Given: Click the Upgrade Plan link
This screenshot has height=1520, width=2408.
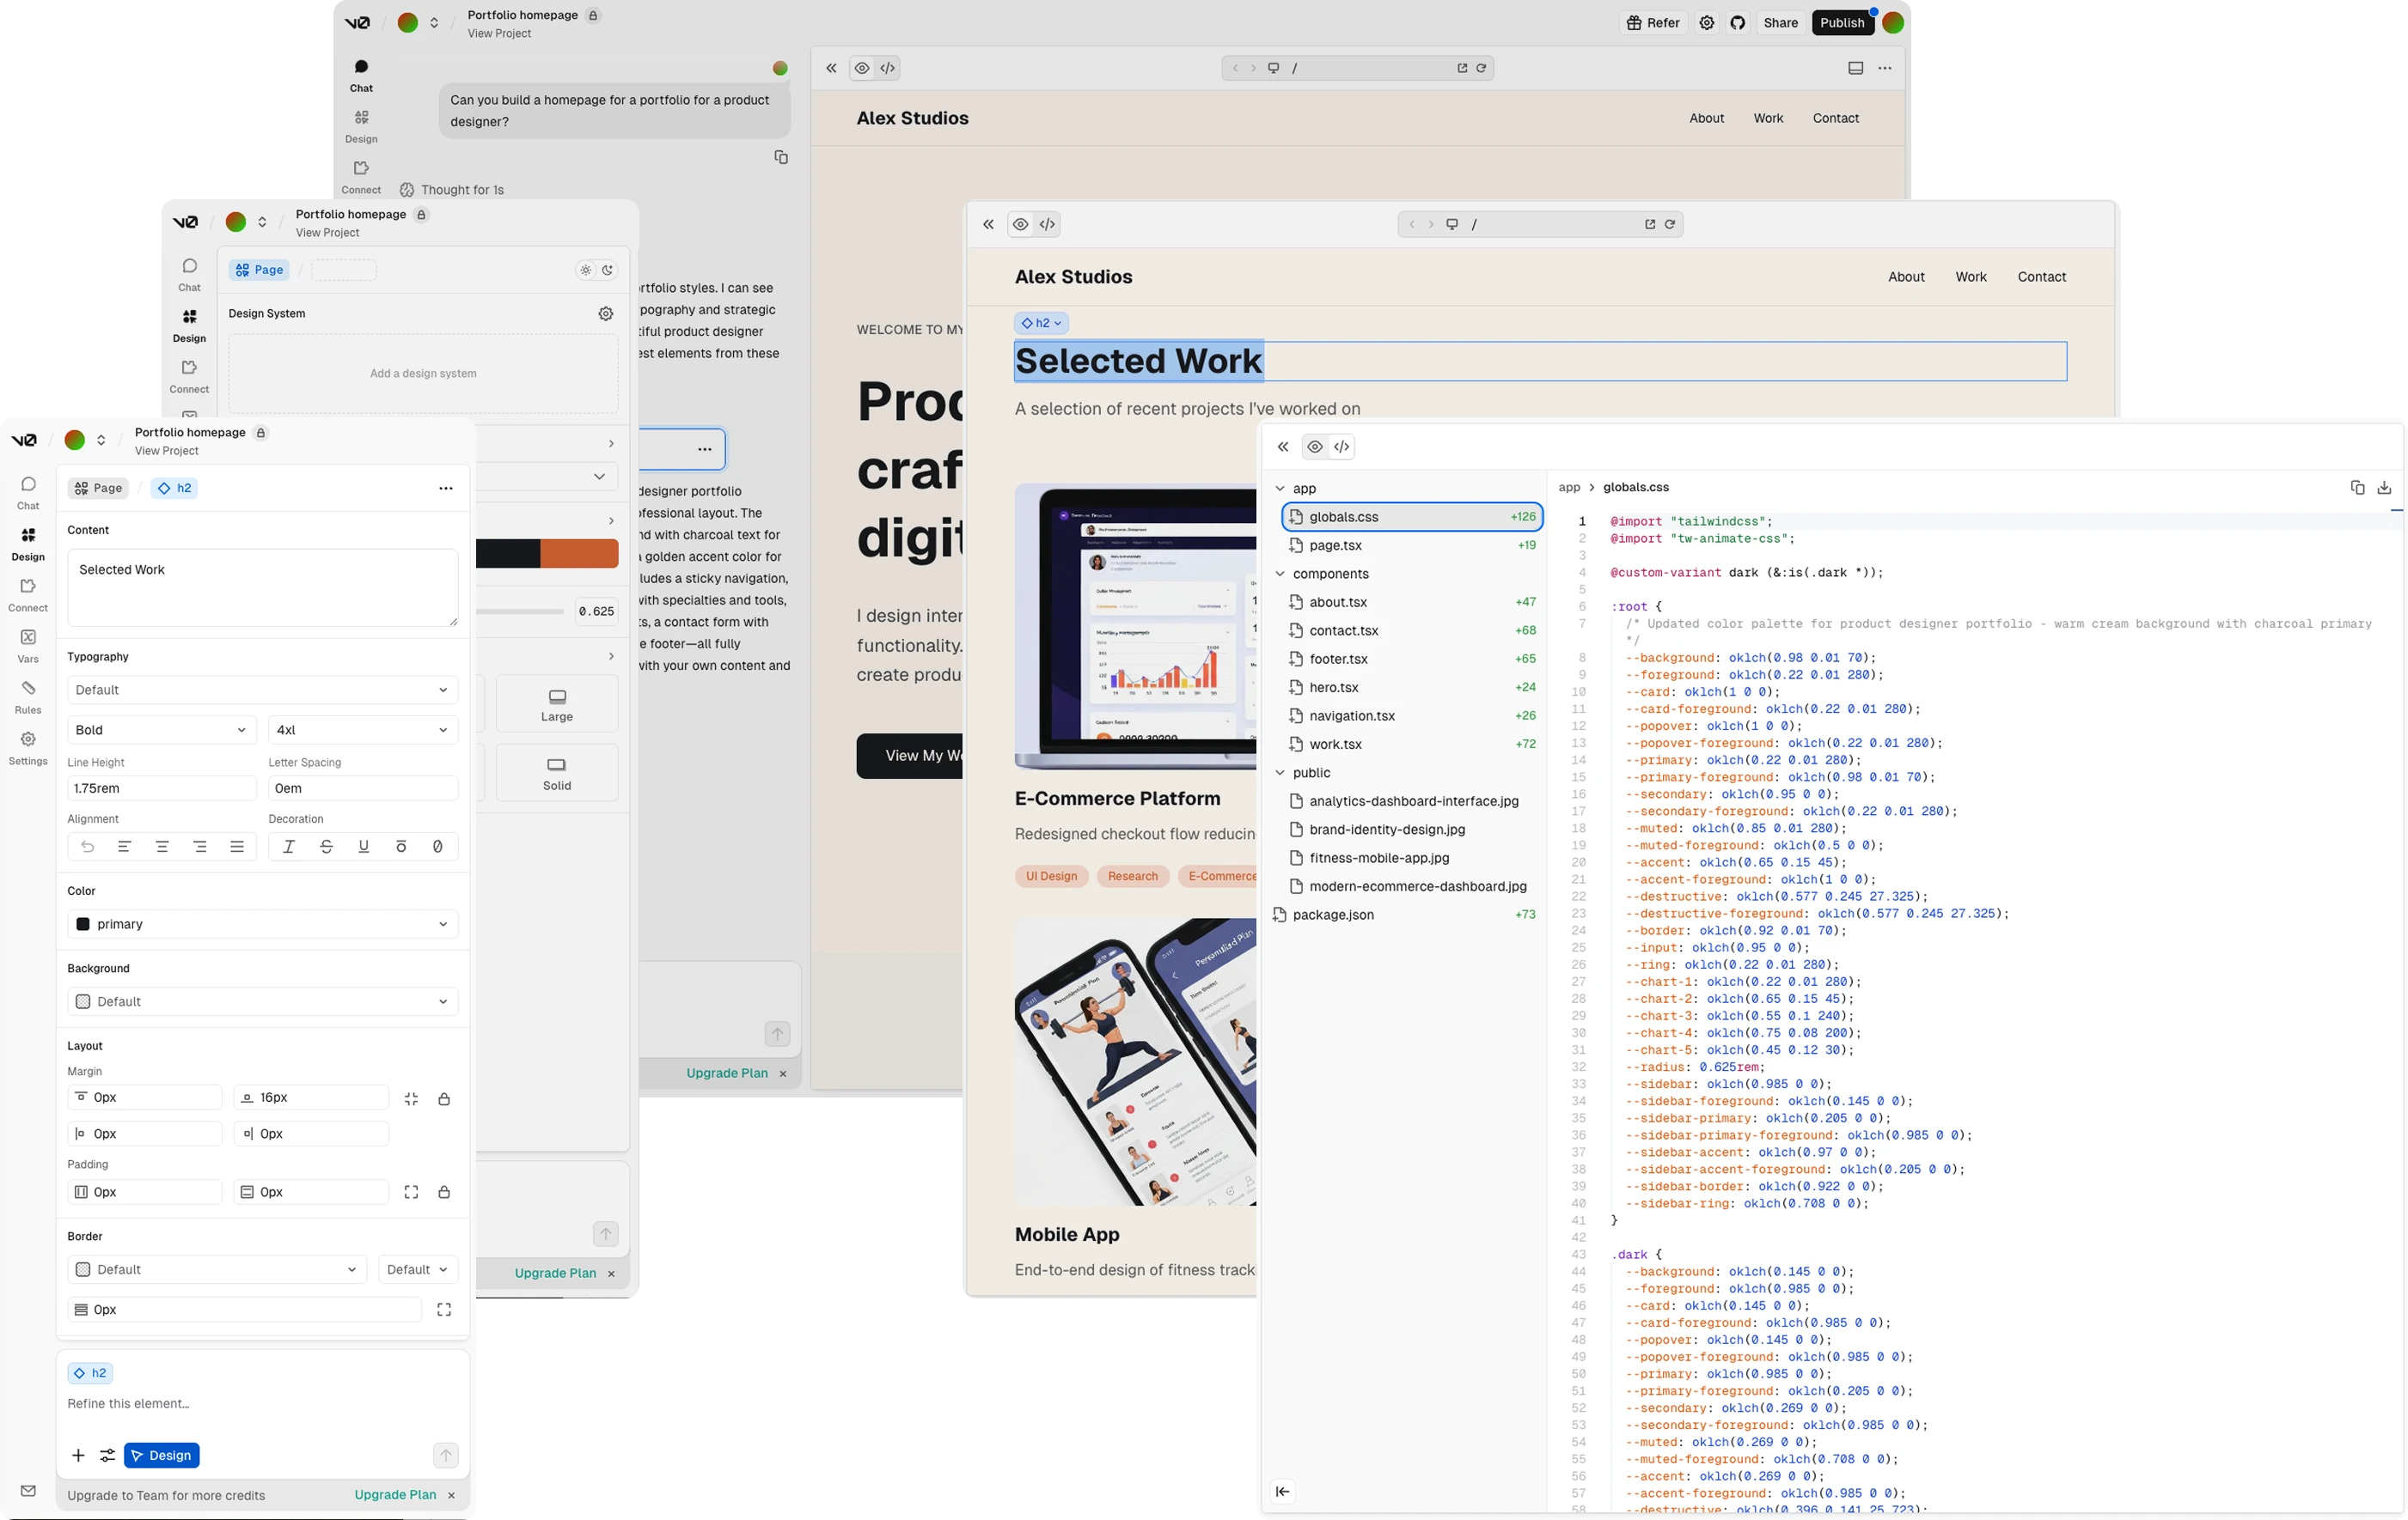Looking at the screenshot, I should [395, 1495].
